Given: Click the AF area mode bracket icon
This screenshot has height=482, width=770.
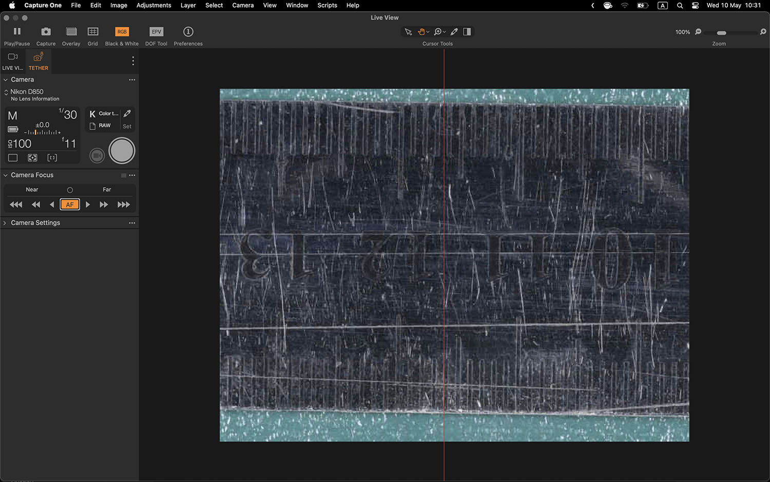Looking at the screenshot, I should click(52, 158).
